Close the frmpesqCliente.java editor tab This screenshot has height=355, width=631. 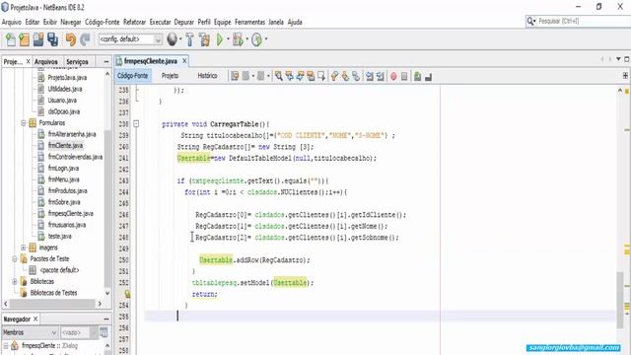(184, 61)
